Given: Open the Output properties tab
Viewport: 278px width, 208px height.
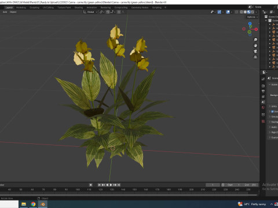Looking at the screenshot, I should coord(263,91).
